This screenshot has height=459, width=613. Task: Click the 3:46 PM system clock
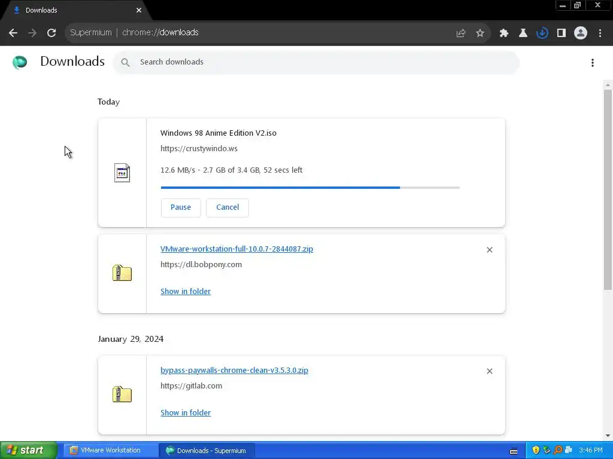point(591,451)
